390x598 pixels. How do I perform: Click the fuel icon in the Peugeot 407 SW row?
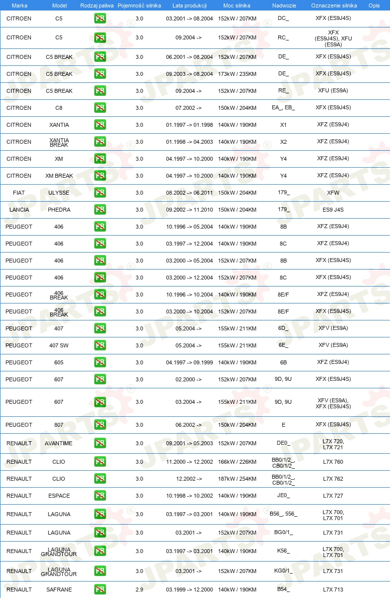pyautogui.click(x=100, y=345)
